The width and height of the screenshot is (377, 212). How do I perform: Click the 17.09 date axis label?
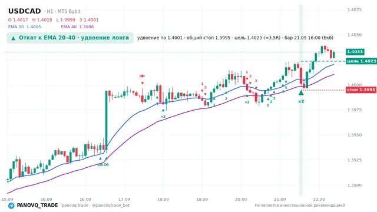[124, 199]
